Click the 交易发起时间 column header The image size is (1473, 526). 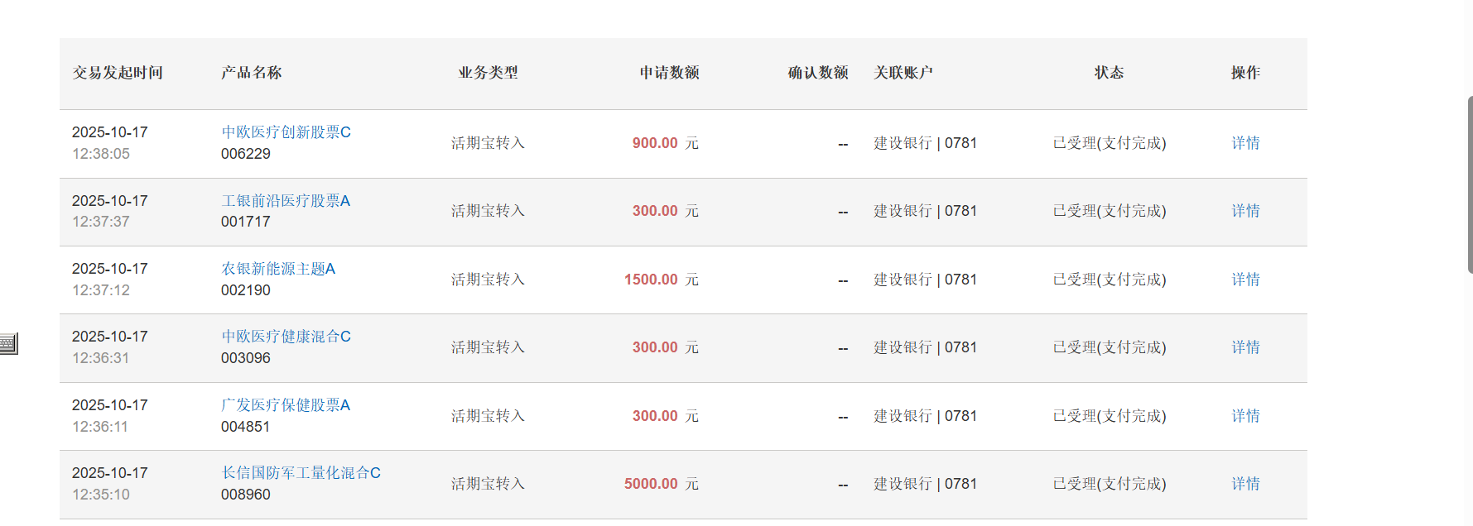tap(118, 73)
